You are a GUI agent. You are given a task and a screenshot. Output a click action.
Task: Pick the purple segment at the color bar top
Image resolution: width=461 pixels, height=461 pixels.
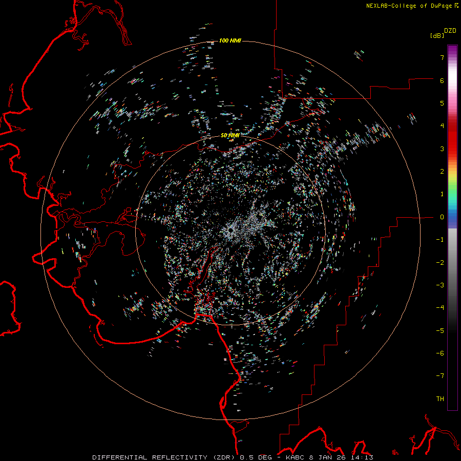452,50
